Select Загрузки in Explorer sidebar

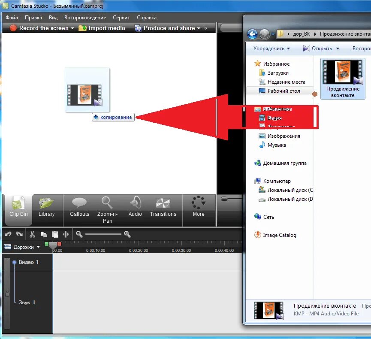(x=274, y=73)
